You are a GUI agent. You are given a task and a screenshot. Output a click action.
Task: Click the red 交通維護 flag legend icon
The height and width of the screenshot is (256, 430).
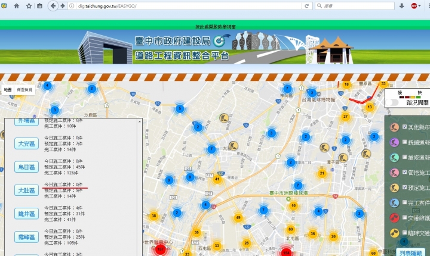(x=394, y=218)
